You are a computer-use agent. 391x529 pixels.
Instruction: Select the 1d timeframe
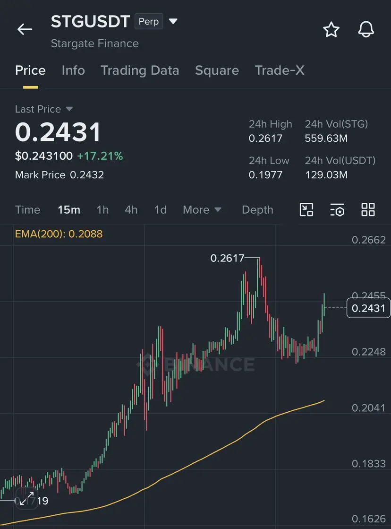161,210
